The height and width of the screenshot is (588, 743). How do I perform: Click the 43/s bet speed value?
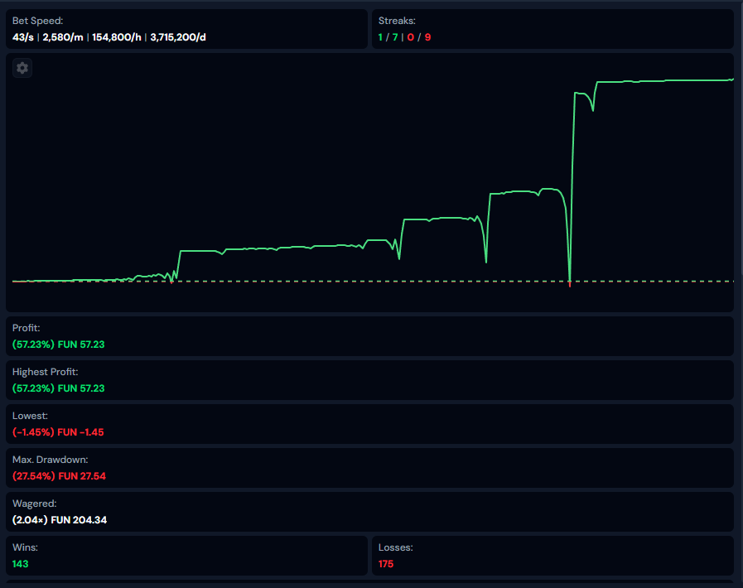[x=24, y=37]
